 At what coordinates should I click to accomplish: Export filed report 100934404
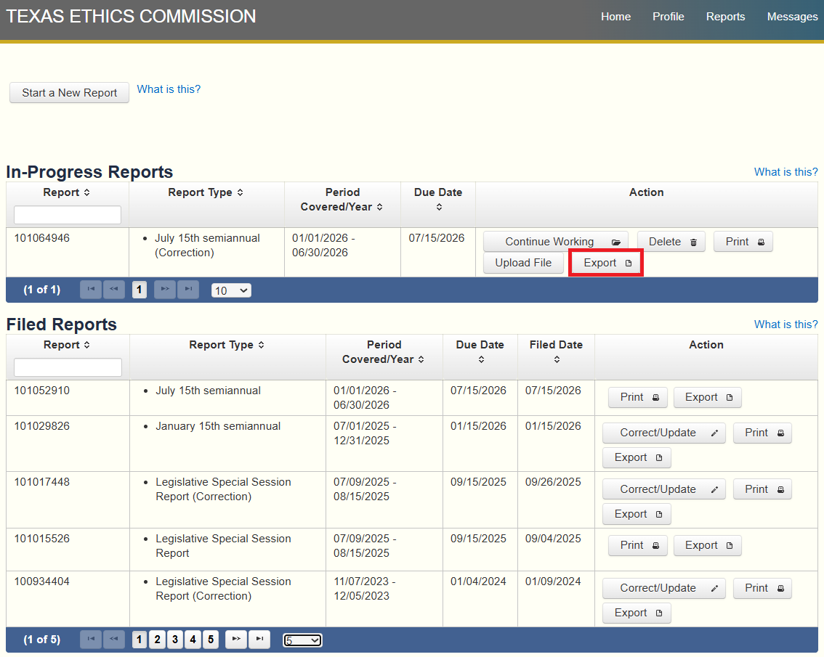point(637,613)
